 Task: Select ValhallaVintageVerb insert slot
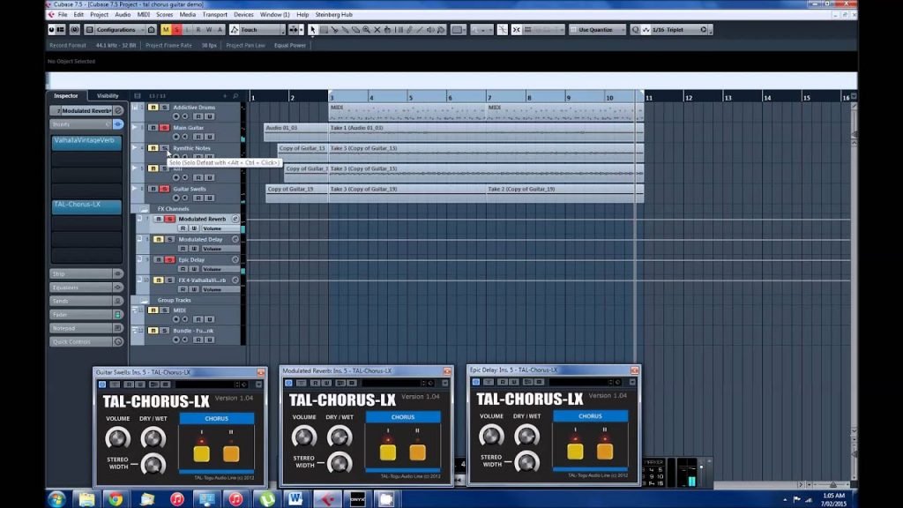(86, 142)
